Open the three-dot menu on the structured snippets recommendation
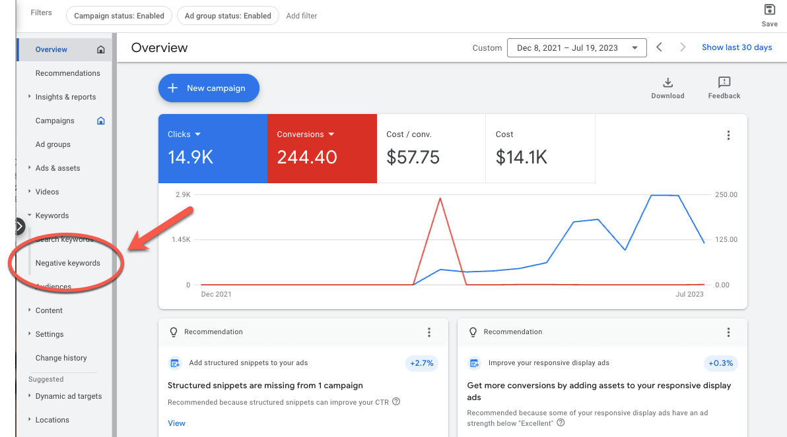 pos(429,332)
